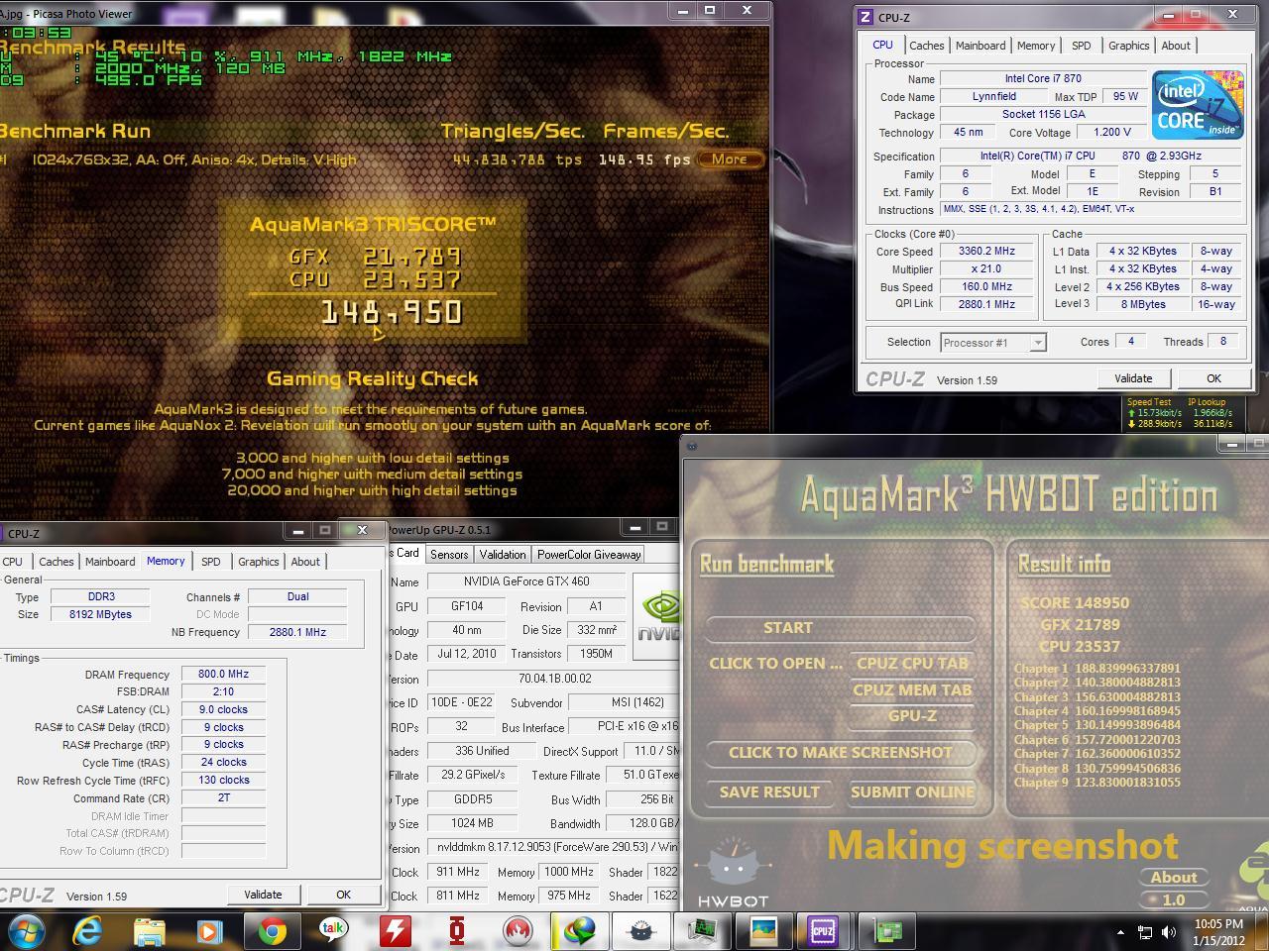The height and width of the screenshot is (951, 1269).
Task: Click the CAS# Latency 9.0 clocks value
Action: [223, 709]
